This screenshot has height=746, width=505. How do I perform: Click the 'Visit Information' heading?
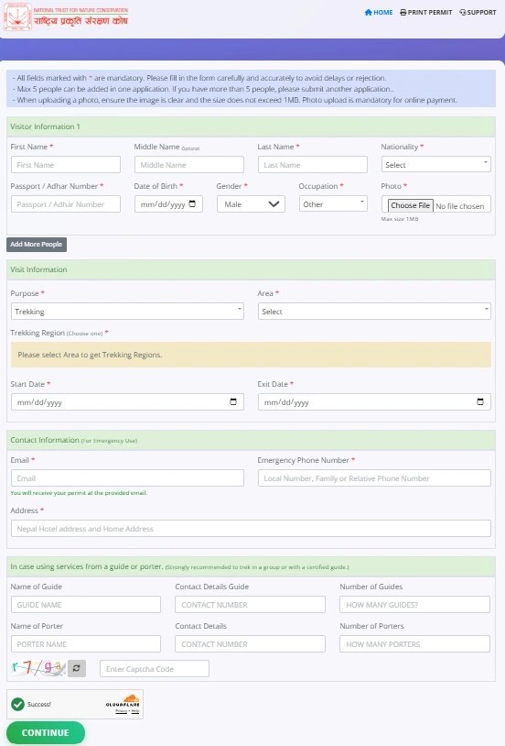click(38, 269)
